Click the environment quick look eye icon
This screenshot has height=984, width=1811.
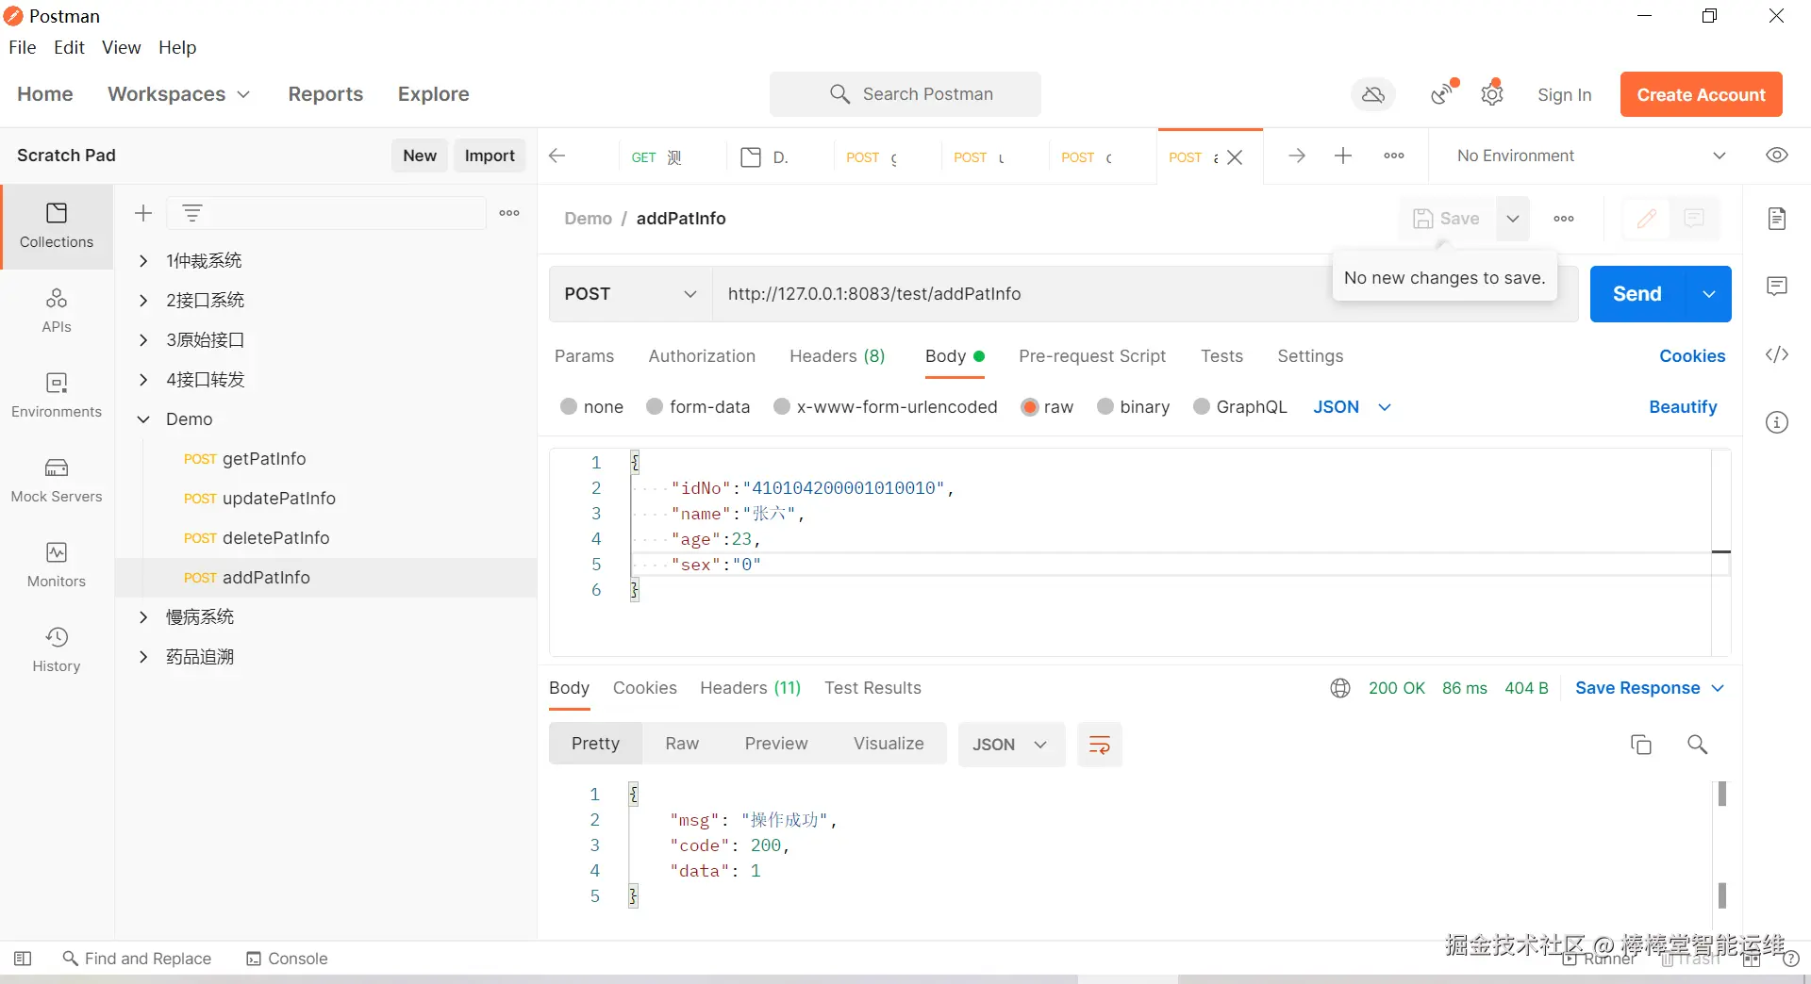click(x=1777, y=156)
